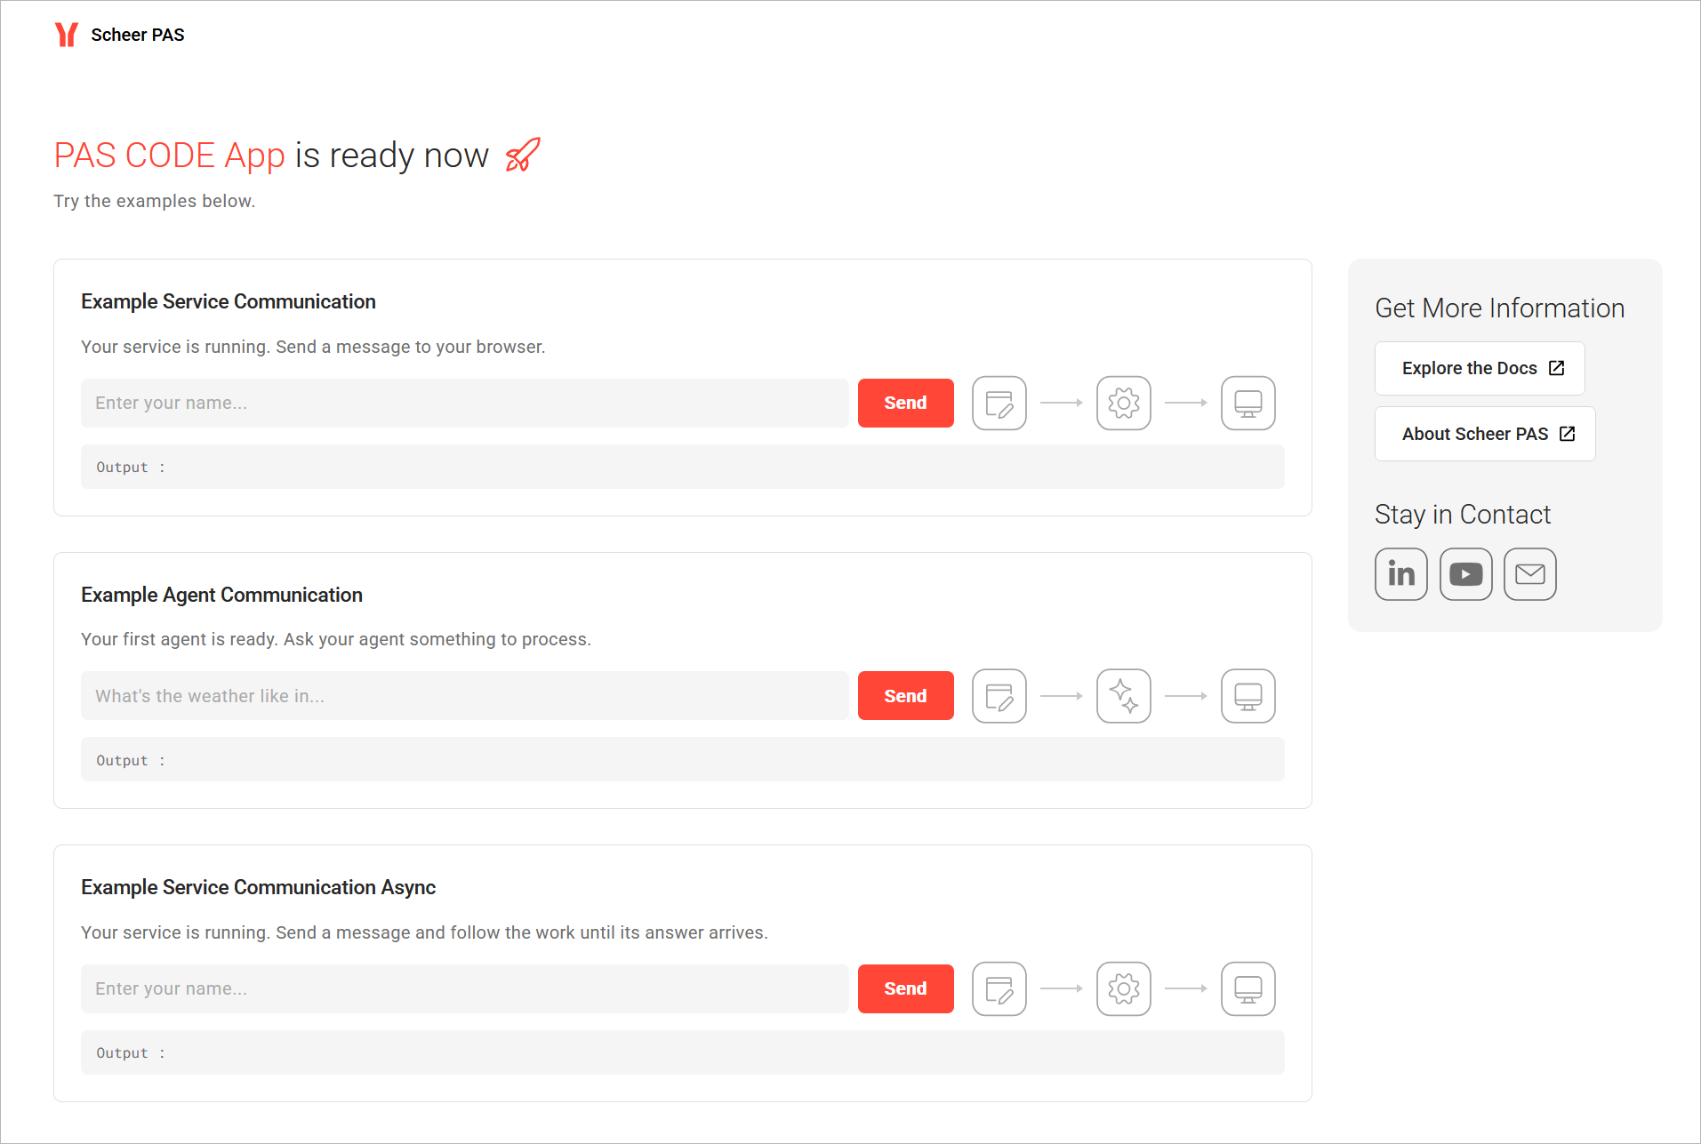Open the About Scheer PAS link

click(x=1485, y=434)
